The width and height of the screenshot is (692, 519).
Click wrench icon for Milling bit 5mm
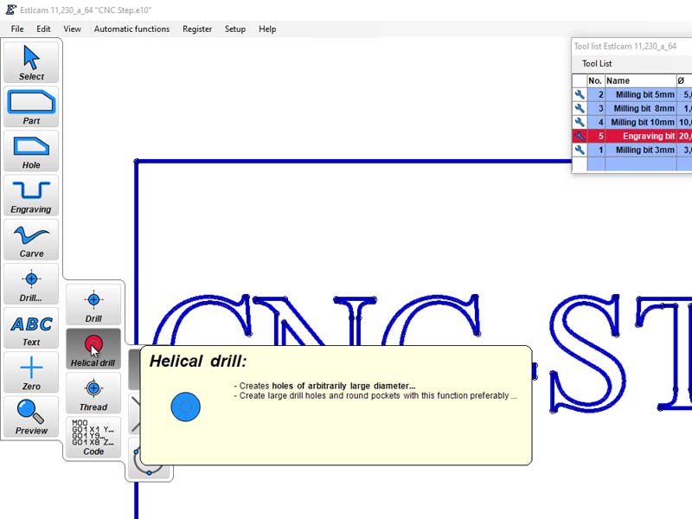580,95
